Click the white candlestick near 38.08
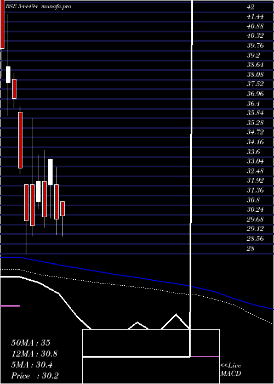The width and height of the screenshot is (274, 384). pos(8,75)
